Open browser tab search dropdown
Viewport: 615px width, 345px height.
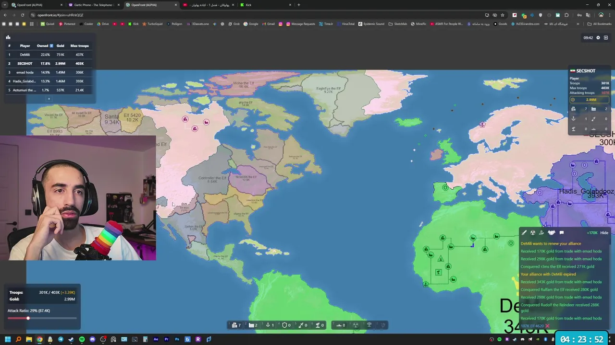(5, 5)
